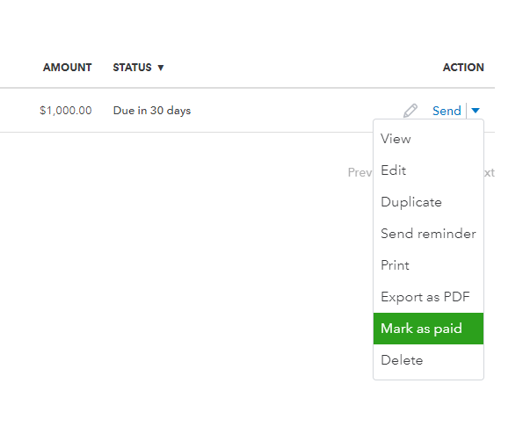Viewport: 530px width, 434px height.
Task: Click the ACTION column header
Action: click(463, 68)
